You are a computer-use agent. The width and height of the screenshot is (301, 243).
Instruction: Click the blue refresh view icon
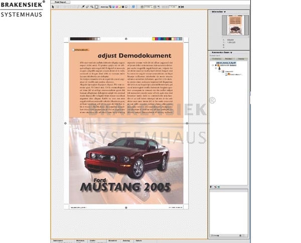tap(133, 7)
